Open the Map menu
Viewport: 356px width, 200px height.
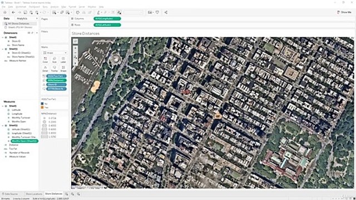coord(63,7)
